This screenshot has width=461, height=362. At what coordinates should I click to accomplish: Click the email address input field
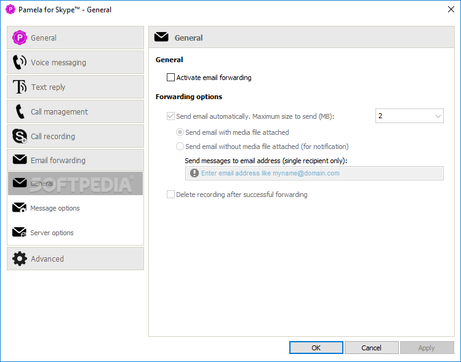315,173
